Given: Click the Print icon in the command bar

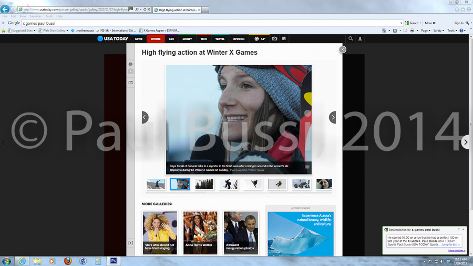Looking at the screenshot, I should pyautogui.click(x=412, y=30).
